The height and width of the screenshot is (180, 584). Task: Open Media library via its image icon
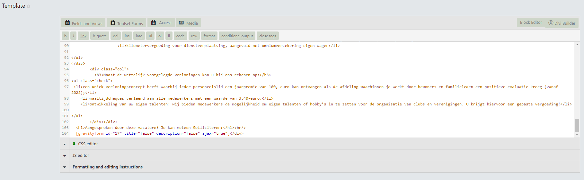click(181, 23)
